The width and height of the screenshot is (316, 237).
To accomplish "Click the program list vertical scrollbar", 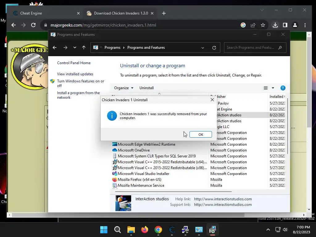I will [x=287, y=126].
